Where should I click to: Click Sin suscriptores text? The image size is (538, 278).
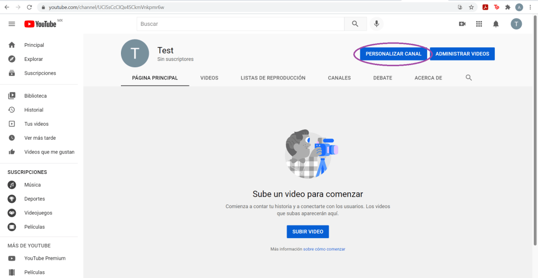[x=175, y=59]
